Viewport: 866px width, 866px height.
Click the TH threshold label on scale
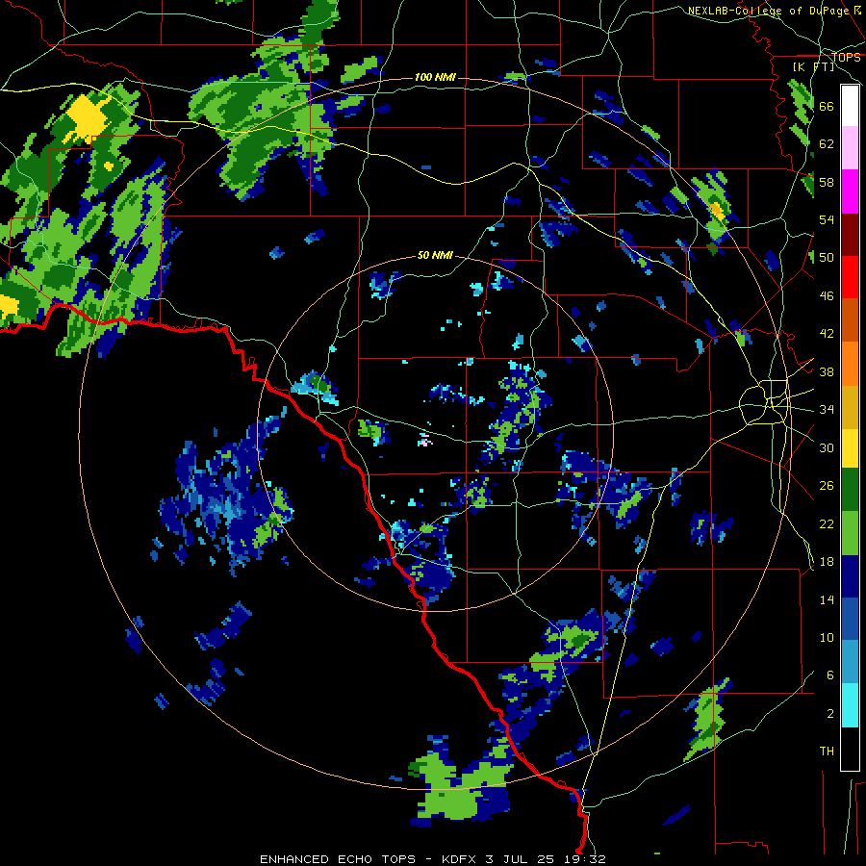(x=827, y=751)
